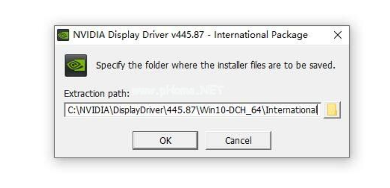390x188 pixels.
Task: Close the NVIDIA Display Driver dialog
Action: coord(337,35)
